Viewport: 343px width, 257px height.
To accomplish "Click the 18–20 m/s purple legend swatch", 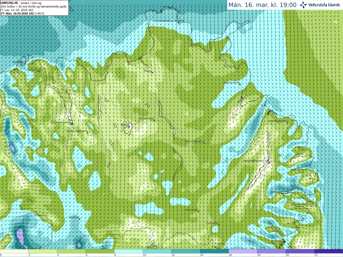I will (x=271, y=251).
